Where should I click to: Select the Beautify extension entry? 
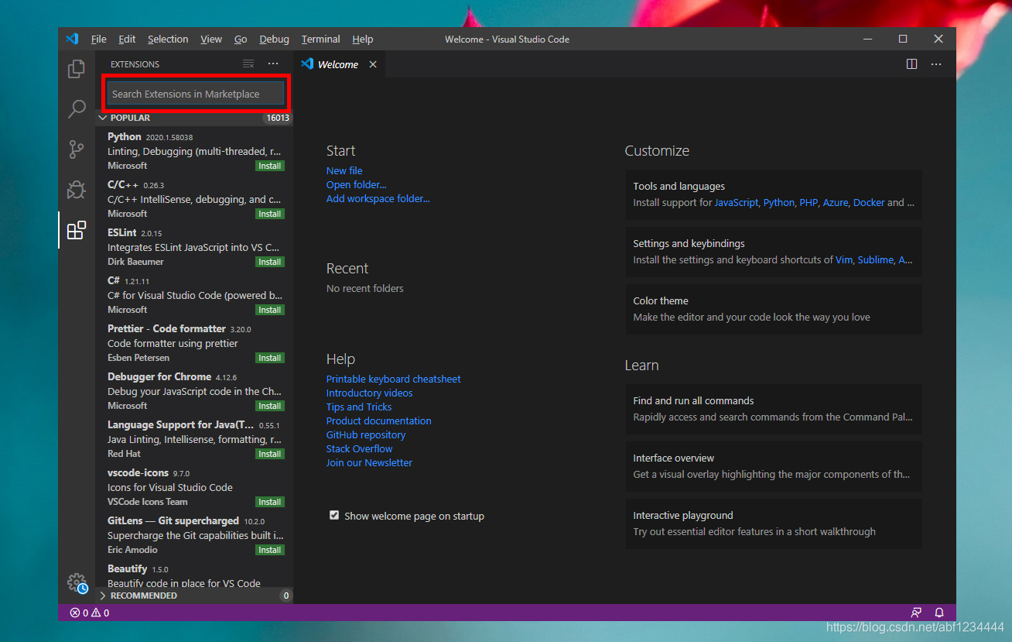pos(194,575)
